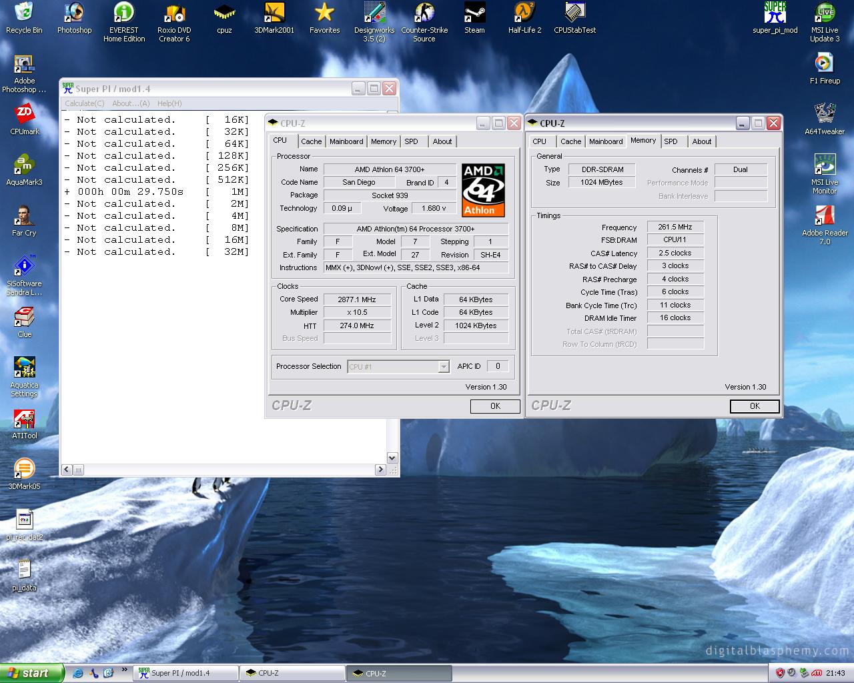Click the Core Speed 2877.1 MHz field
Viewport: 854px width, 683px height.
pos(357,299)
